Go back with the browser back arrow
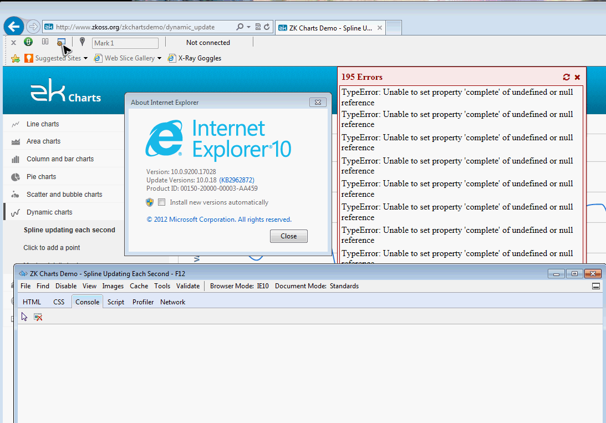The image size is (606, 423). click(14, 27)
